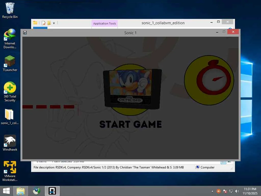
Task: Click the RSDK Sonic 1 taskbar button
Action: (52, 191)
